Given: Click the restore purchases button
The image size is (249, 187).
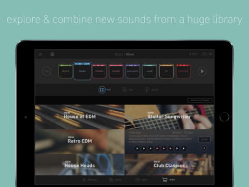Looking at the screenshot, I should 200,100.
